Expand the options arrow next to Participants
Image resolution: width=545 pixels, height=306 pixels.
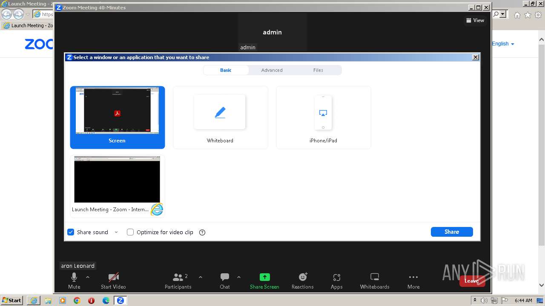(x=201, y=277)
